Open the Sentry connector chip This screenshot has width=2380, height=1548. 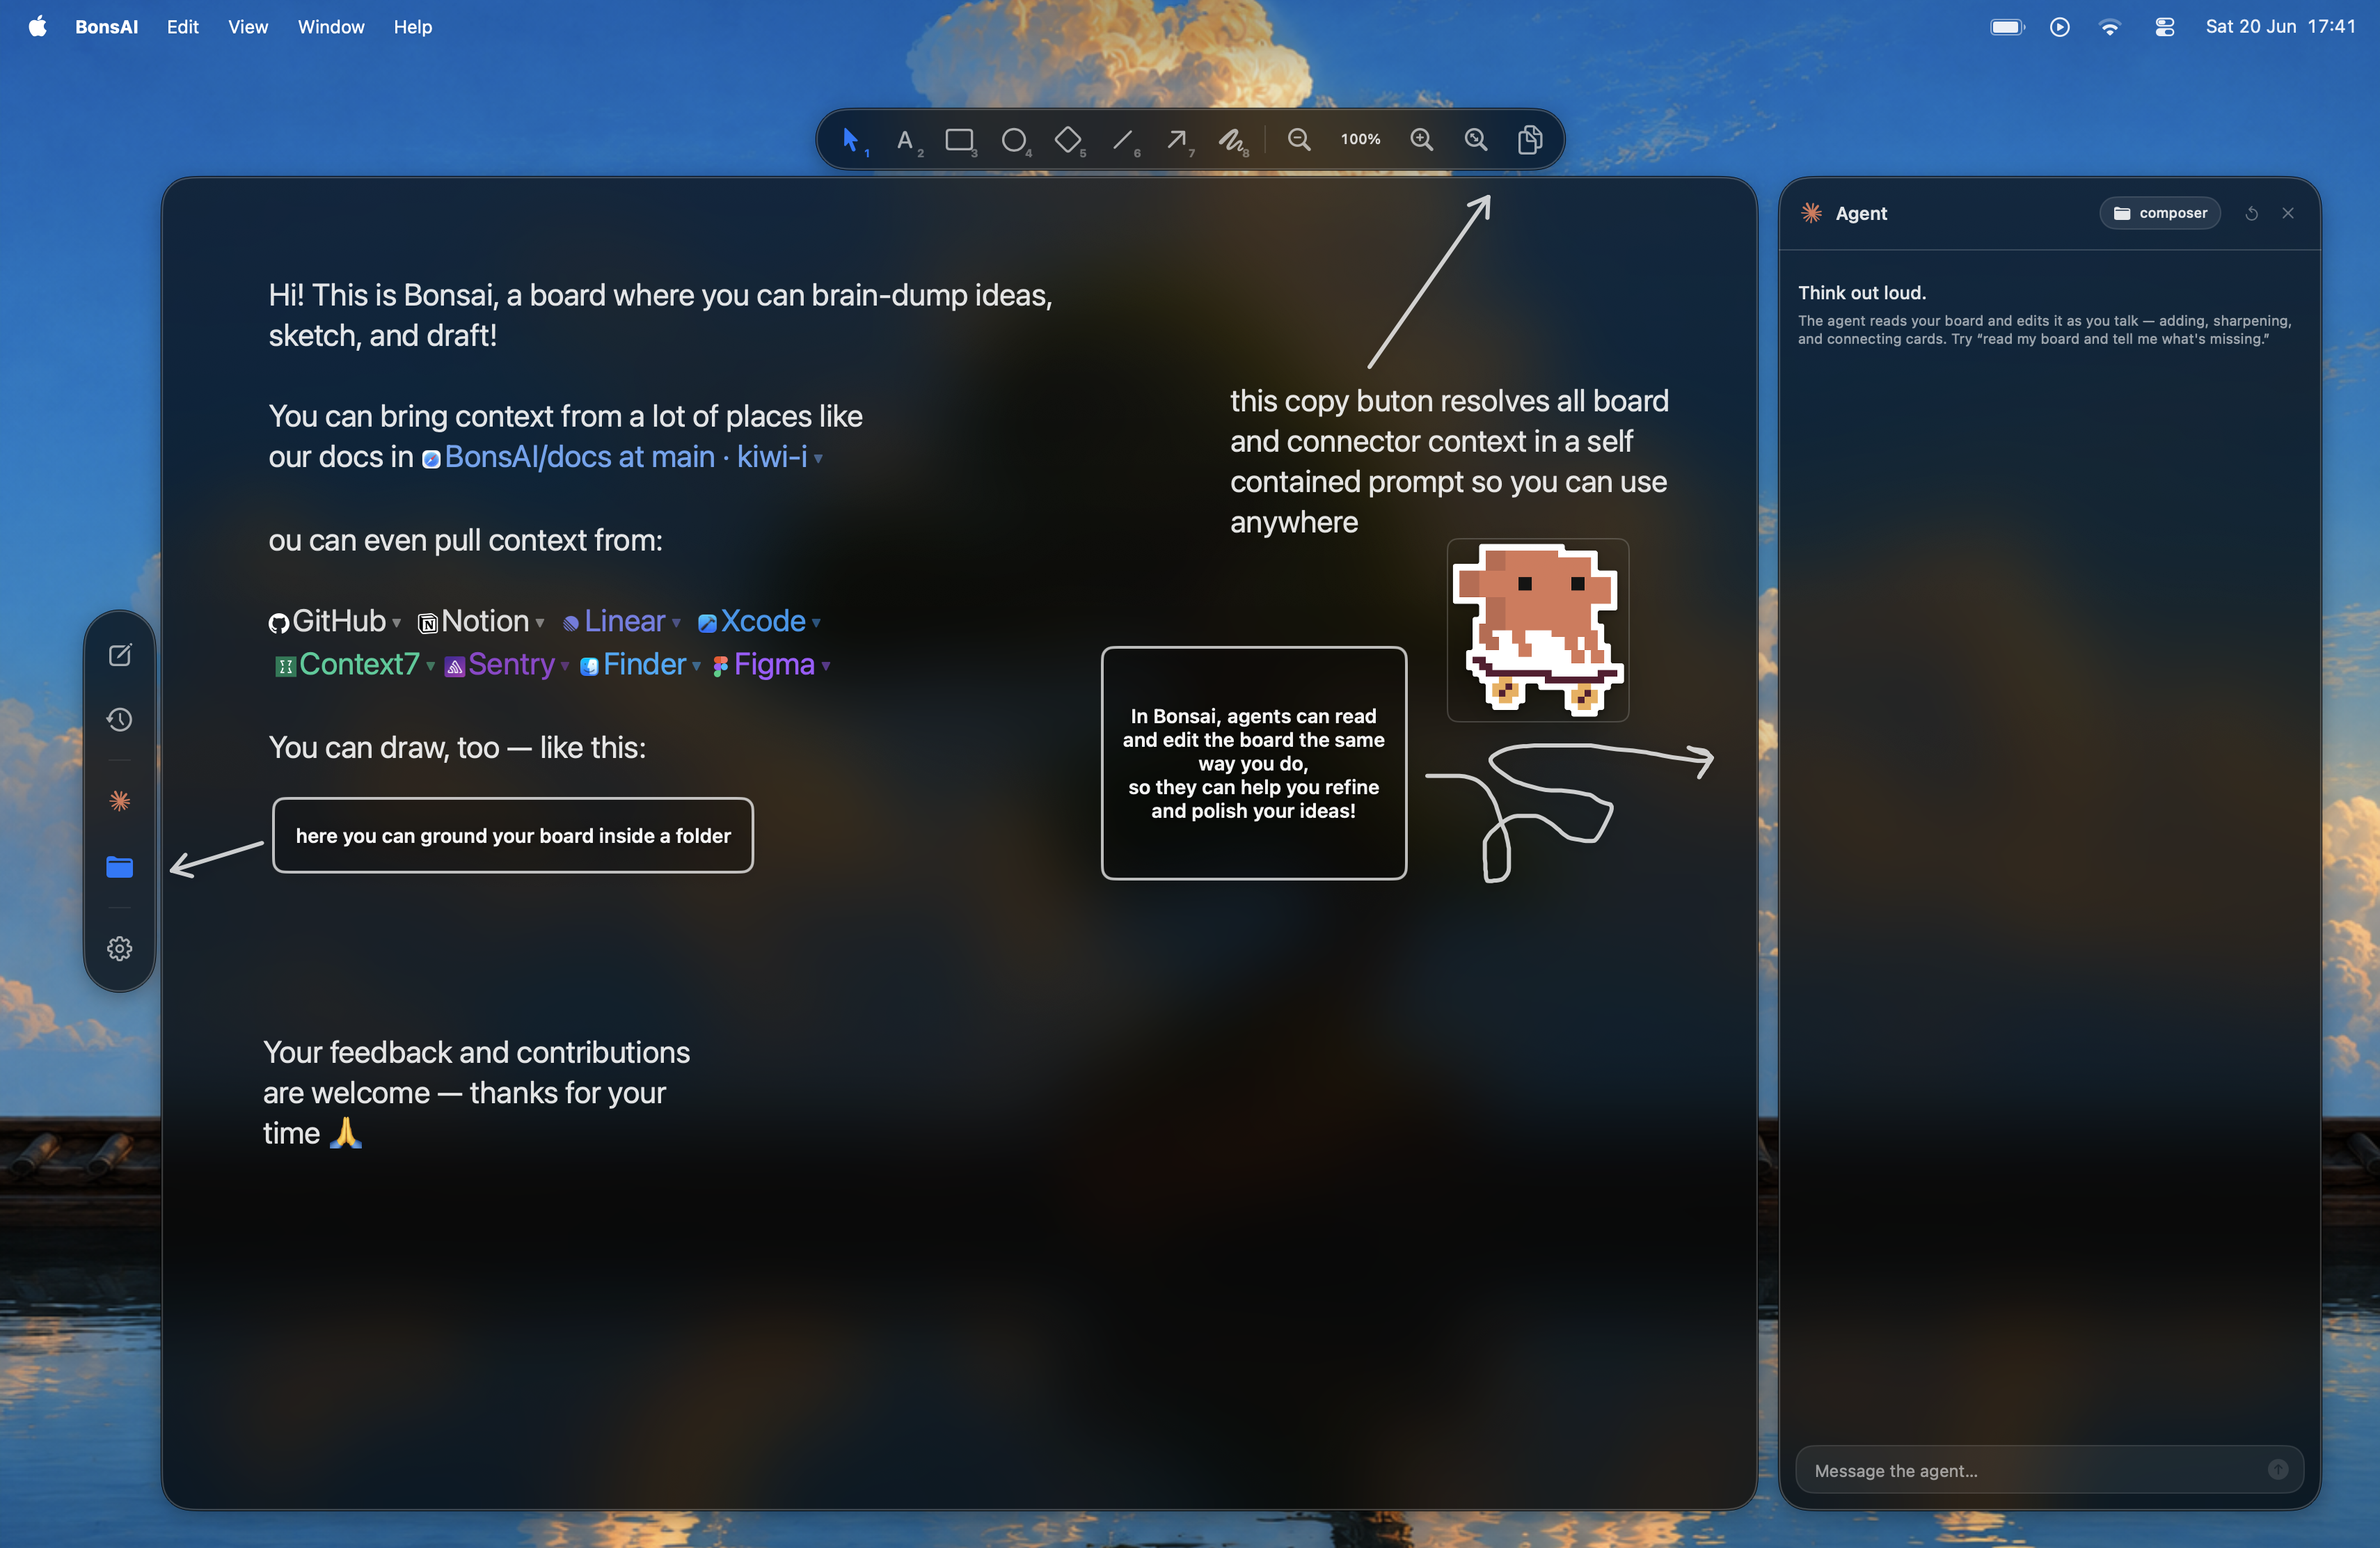coord(499,664)
